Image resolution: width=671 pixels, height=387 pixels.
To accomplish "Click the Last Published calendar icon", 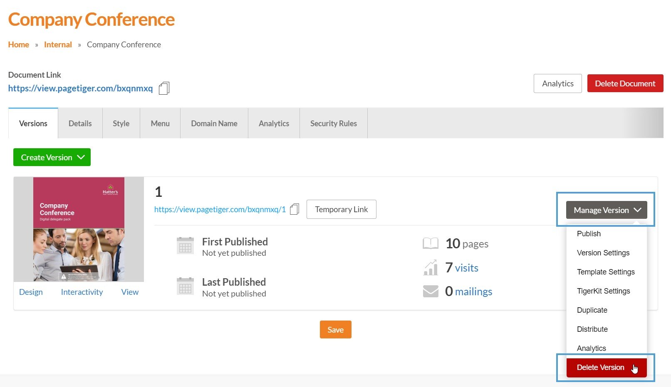I will point(185,286).
